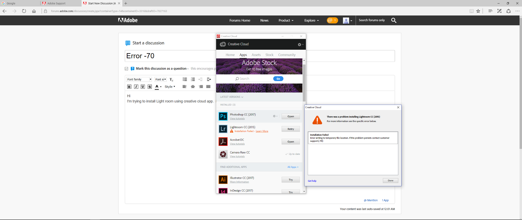Screen dimensions: 522x220
Task: Open the Font size dropdown
Action: point(160,79)
